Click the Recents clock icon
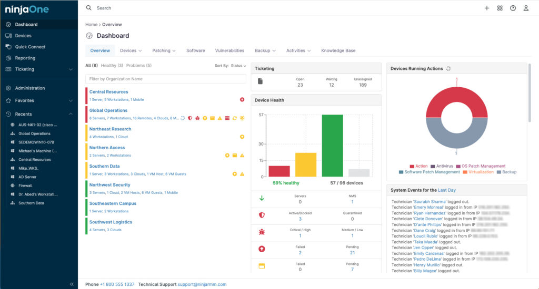The image size is (539, 289). pos(8,114)
